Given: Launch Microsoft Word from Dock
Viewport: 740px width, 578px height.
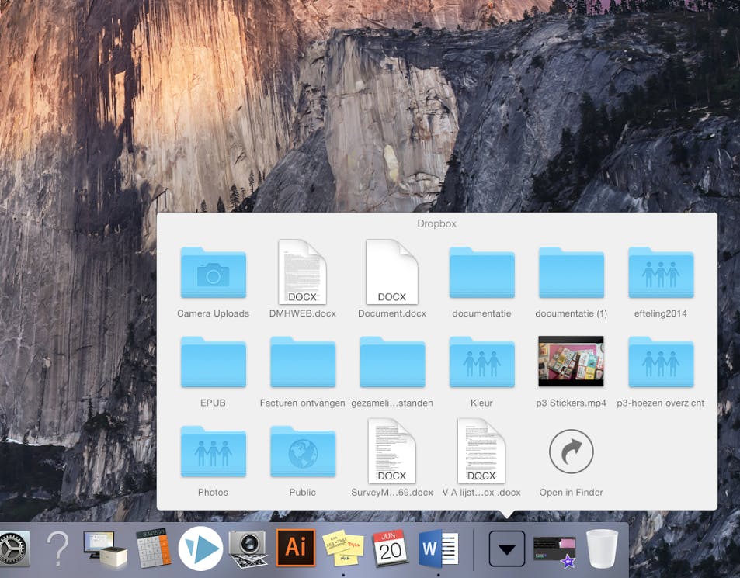Looking at the screenshot, I should [x=439, y=549].
